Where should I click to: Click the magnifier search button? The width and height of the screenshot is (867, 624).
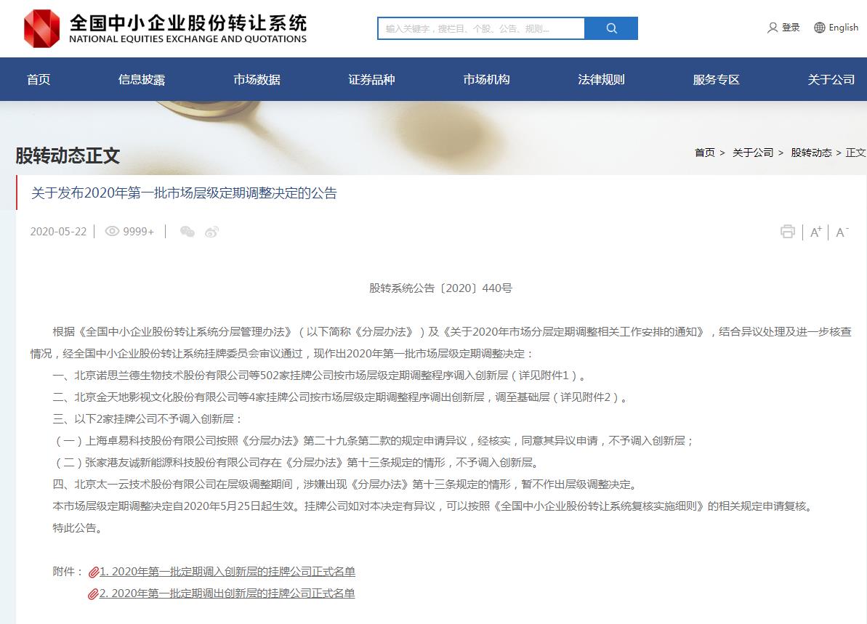tap(611, 28)
